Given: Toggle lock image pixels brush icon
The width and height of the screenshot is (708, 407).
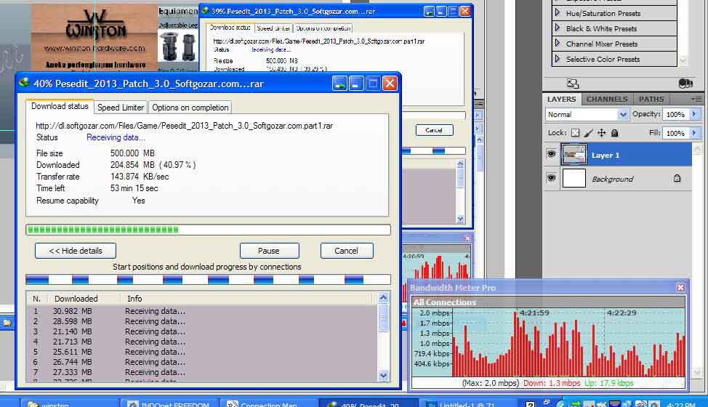Looking at the screenshot, I should (588, 133).
